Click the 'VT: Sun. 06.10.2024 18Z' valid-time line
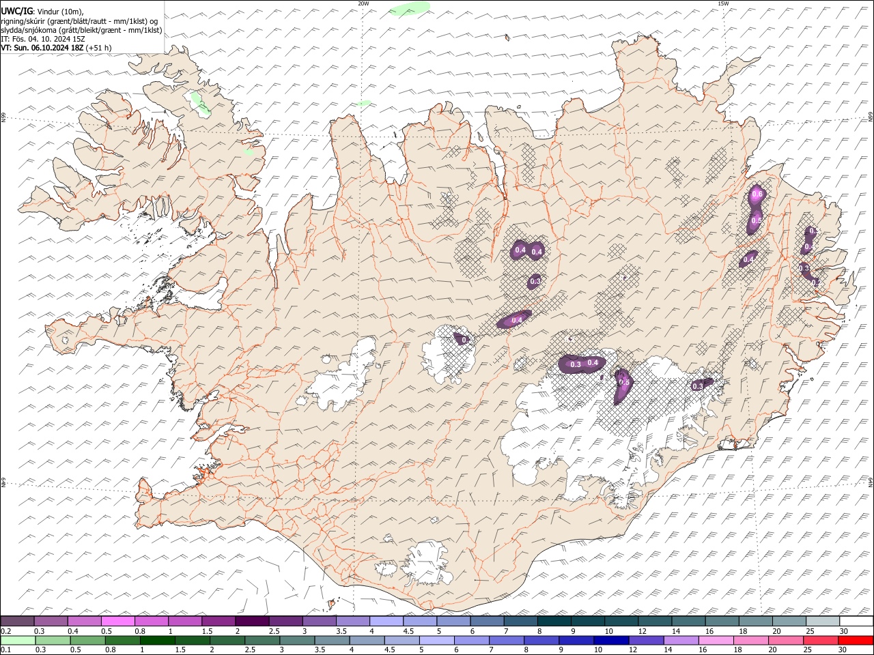 click(42, 48)
